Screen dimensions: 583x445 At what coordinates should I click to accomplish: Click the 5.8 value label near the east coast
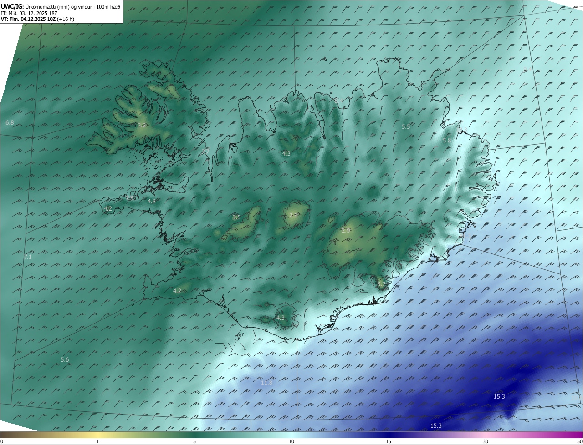[447, 141]
